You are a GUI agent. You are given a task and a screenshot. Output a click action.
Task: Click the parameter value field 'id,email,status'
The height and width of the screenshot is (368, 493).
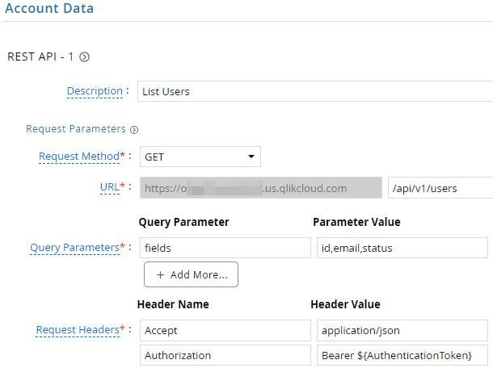[402, 248]
